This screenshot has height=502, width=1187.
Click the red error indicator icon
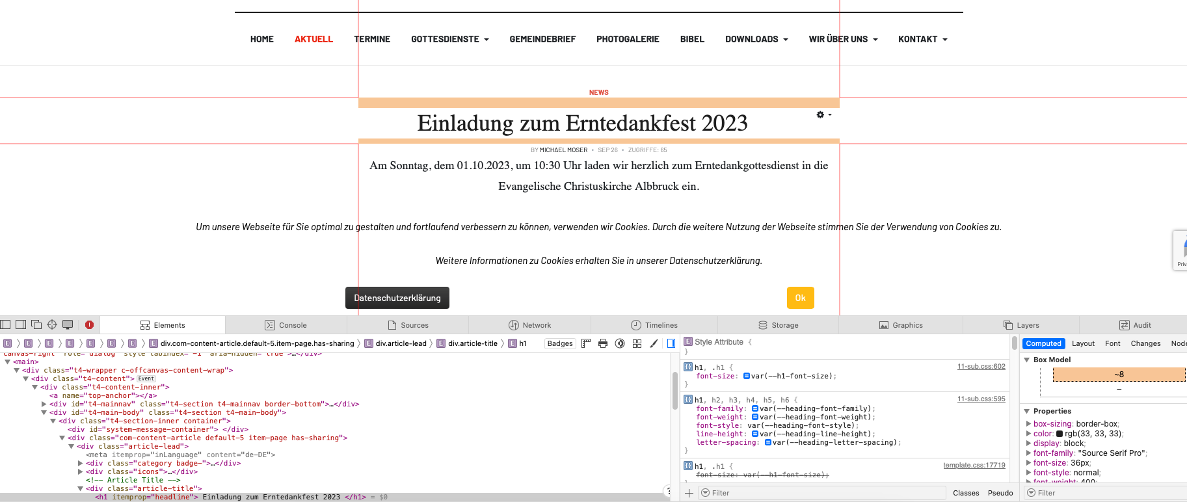[89, 324]
